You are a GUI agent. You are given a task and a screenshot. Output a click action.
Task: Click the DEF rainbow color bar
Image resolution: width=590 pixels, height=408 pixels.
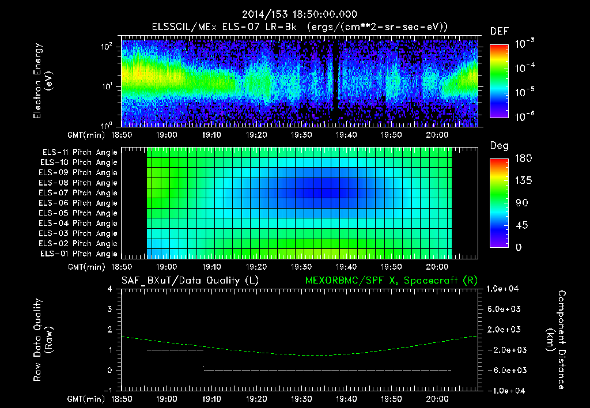(500, 81)
